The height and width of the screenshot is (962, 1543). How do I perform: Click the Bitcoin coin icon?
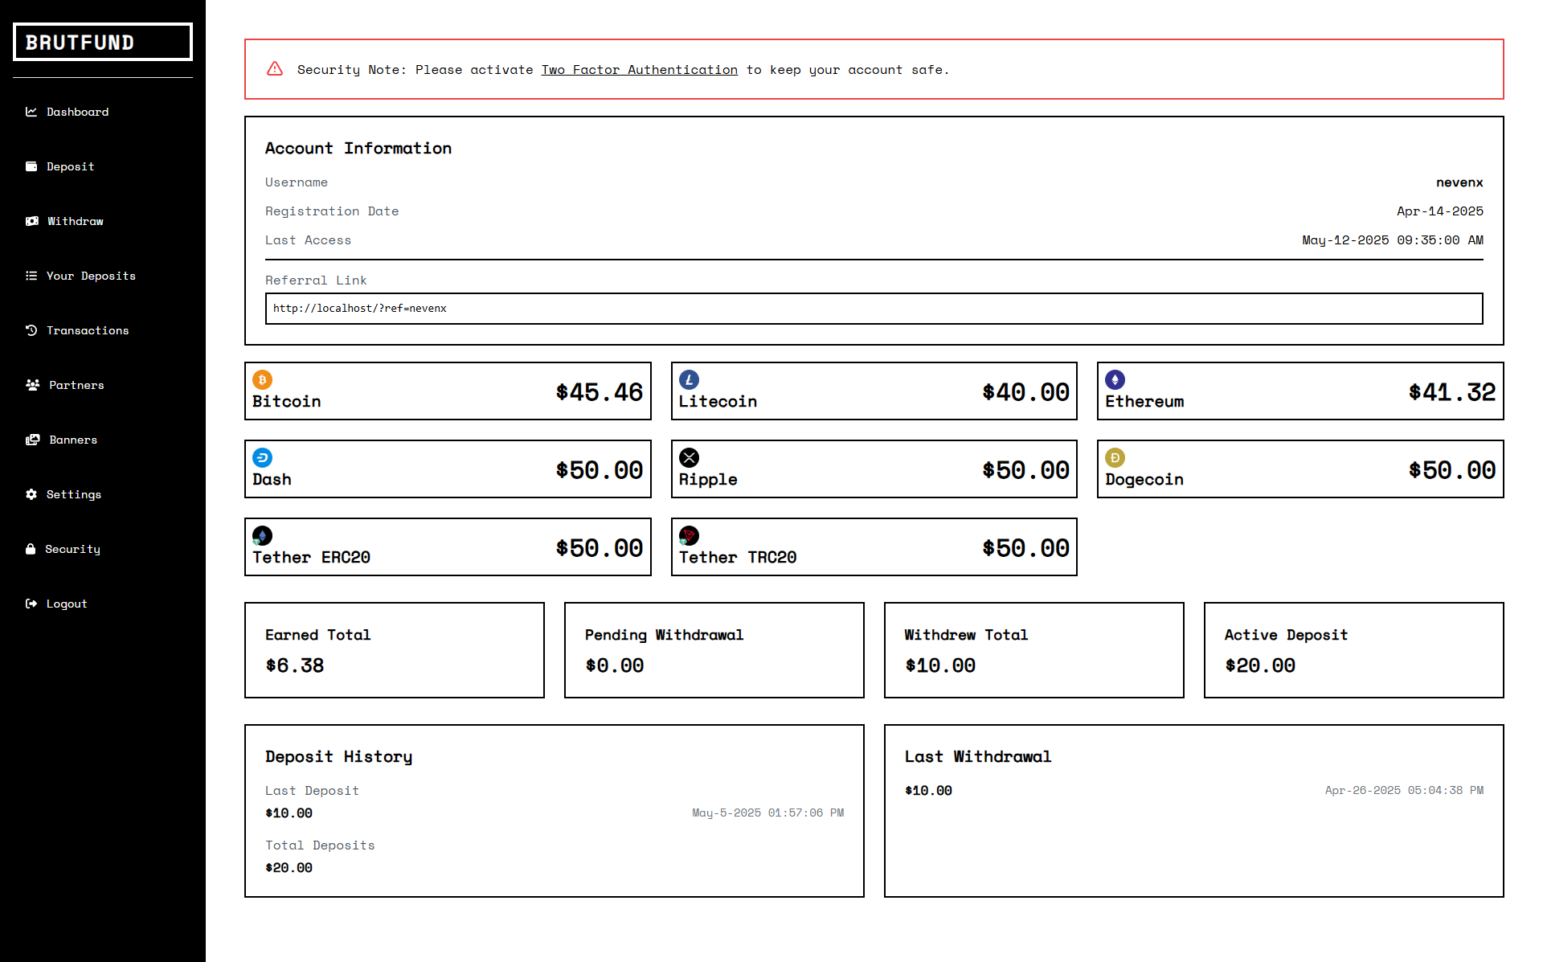click(x=263, y=379)
